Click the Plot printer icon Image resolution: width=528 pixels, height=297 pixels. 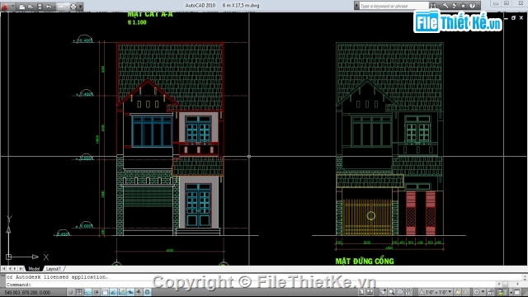pos(73,7)
